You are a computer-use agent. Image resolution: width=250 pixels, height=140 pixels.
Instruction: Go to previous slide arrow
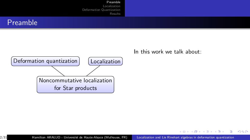(x=180, y=132)
